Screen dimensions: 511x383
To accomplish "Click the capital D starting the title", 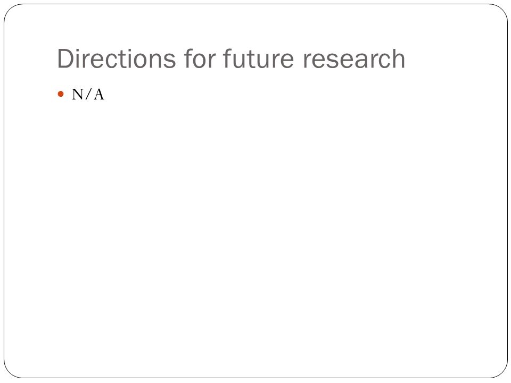I will point(65,59).
